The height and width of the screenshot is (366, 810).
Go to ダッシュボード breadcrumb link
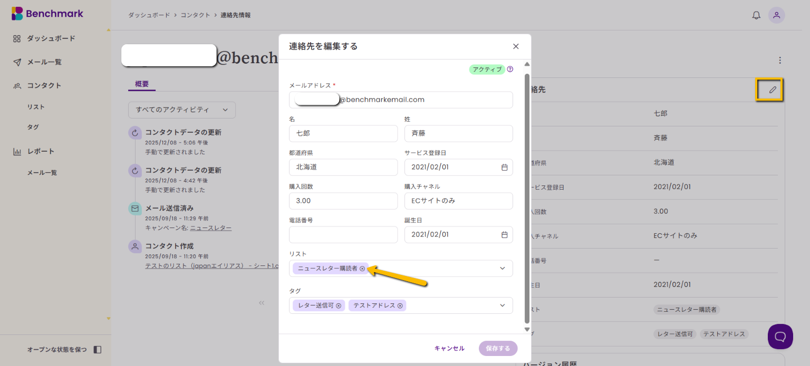pos(150,15)
